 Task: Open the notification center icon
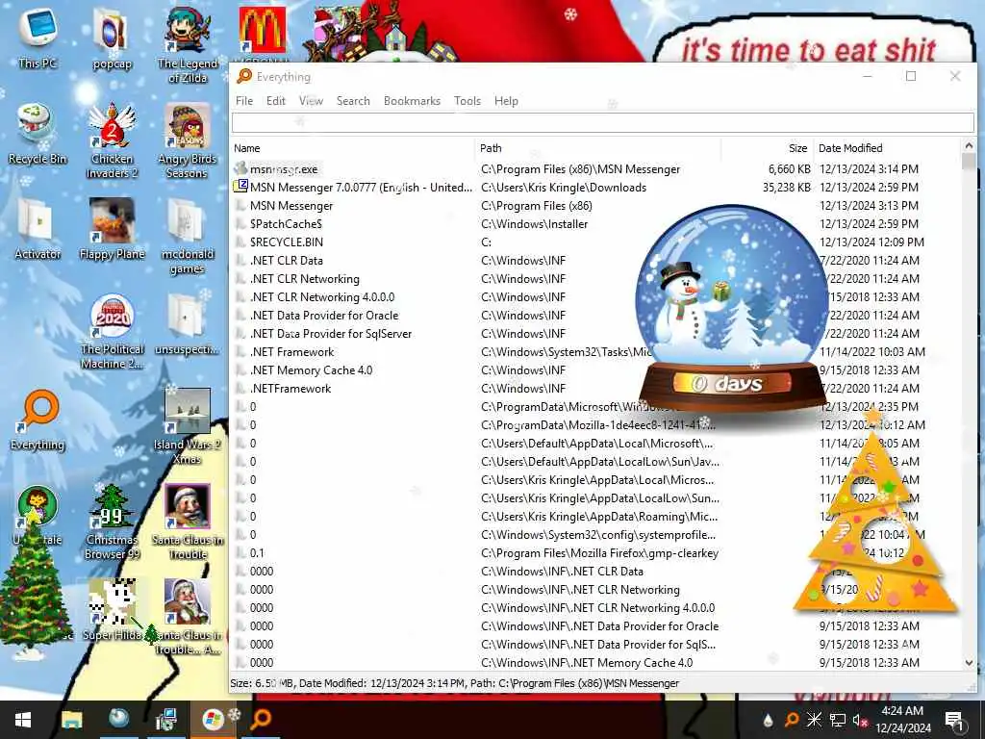click(x=953, y=720)
